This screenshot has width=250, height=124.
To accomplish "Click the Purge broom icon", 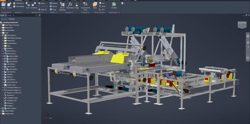I will point(77,6).
